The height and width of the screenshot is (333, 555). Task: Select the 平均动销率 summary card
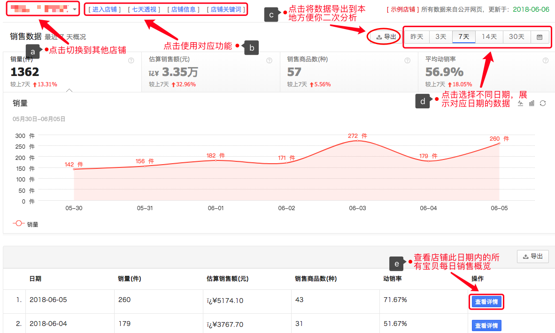pos(486,72)
